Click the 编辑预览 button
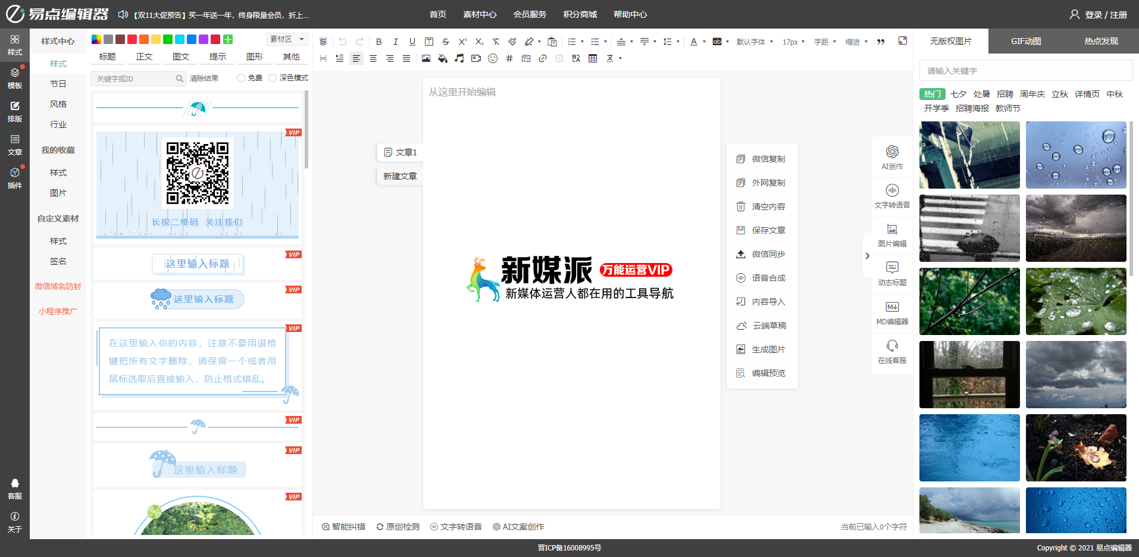 (762, 373)
